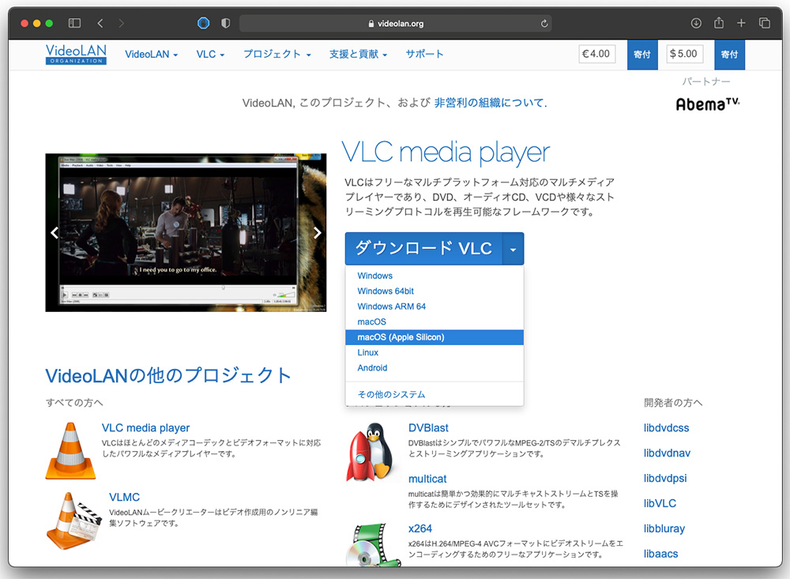790x579 pixels.
Task: Click the VLC orange cone icon
Action: coord(70,451)
